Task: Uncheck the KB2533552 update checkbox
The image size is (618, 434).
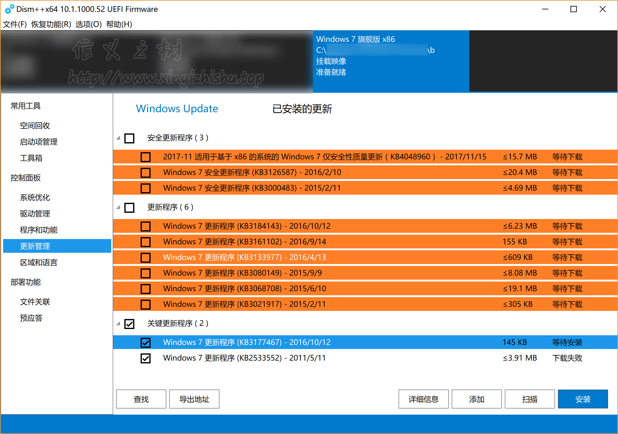Action: [x=146, y=358]
